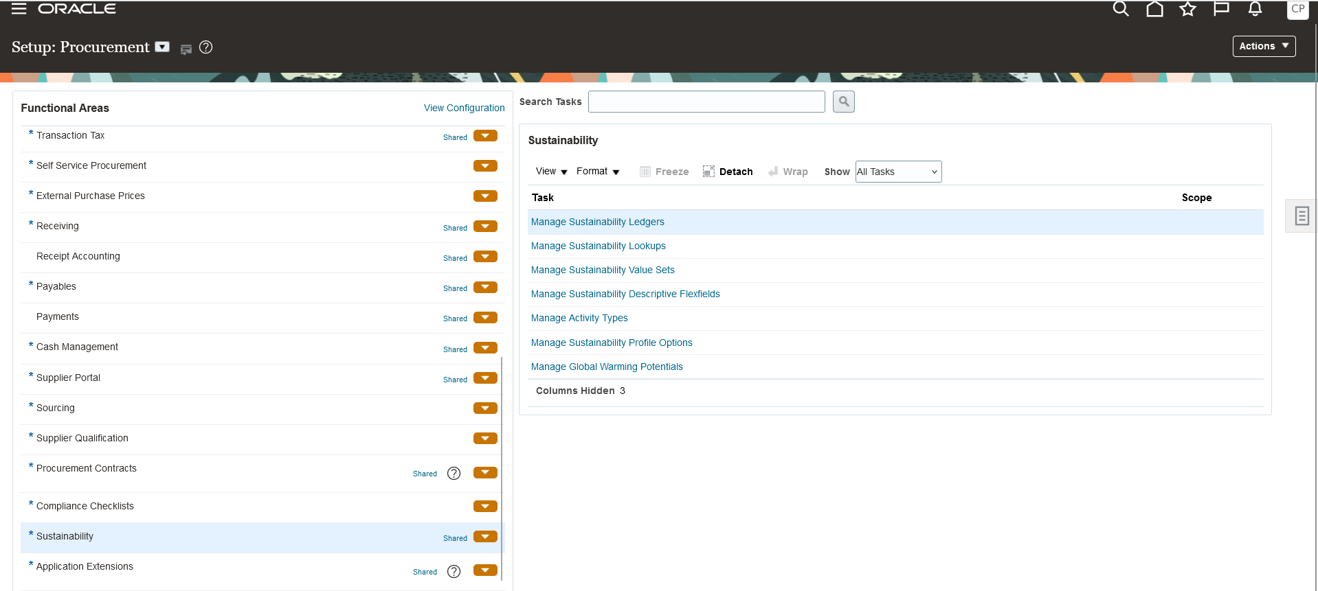Screen dimensions: 1318x591
Task: Click the Search Tasks magnifier button
Action: (x=843, y=102)
